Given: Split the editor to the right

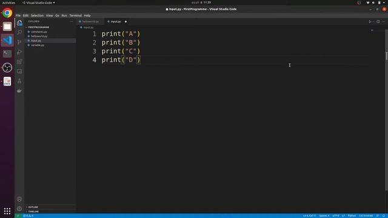Looking at the screenshot, I should [378, 22].
